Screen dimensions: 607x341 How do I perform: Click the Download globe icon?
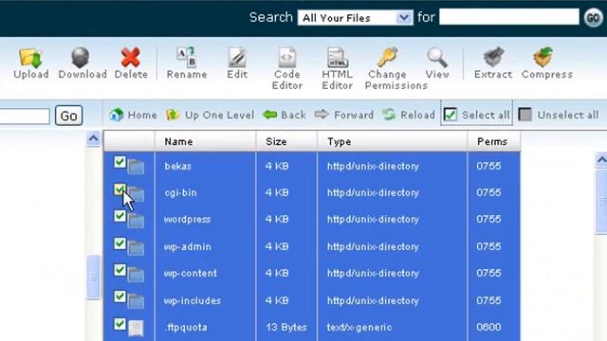click(81, 58)
